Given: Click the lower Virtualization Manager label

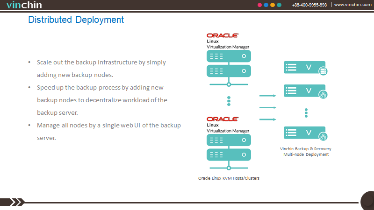Looking at the screenshot, I should coord(228,131).
